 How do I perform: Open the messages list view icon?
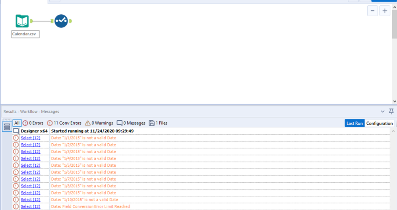coord(7,127)
